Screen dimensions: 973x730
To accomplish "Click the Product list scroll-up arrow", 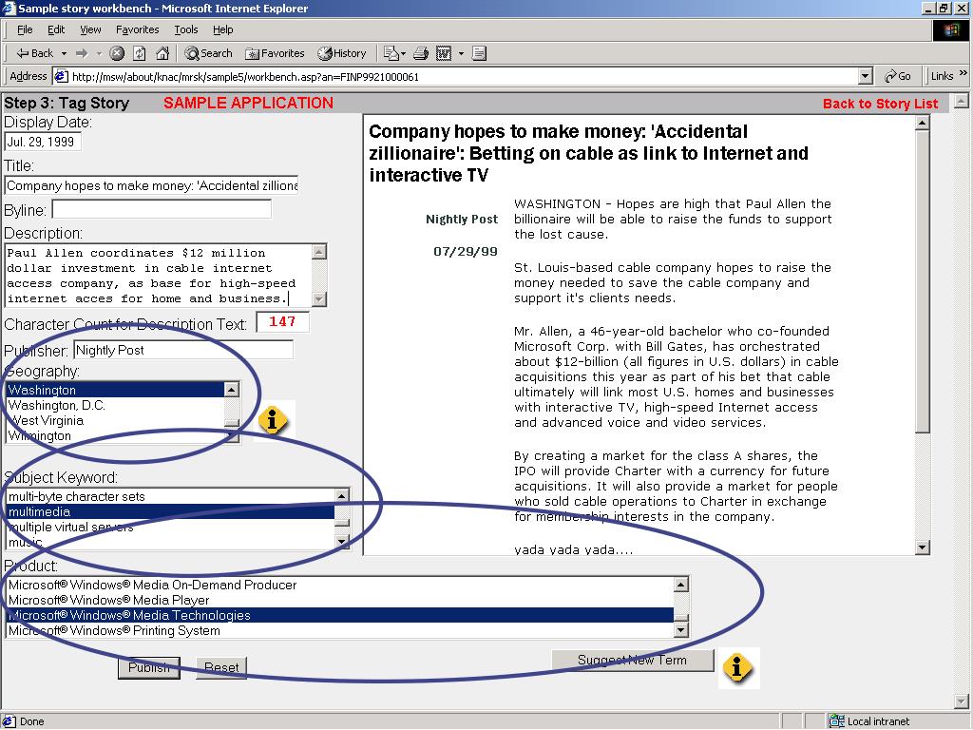I will click(681, 585).
